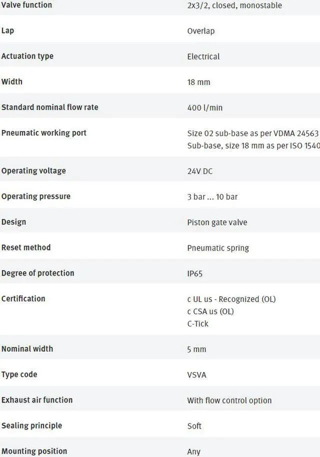The width and height of the screenshot is (320, 457).
Task: Select the Type code value 'VSVA'
Action: pyautogui.click(x=196, y=375)
